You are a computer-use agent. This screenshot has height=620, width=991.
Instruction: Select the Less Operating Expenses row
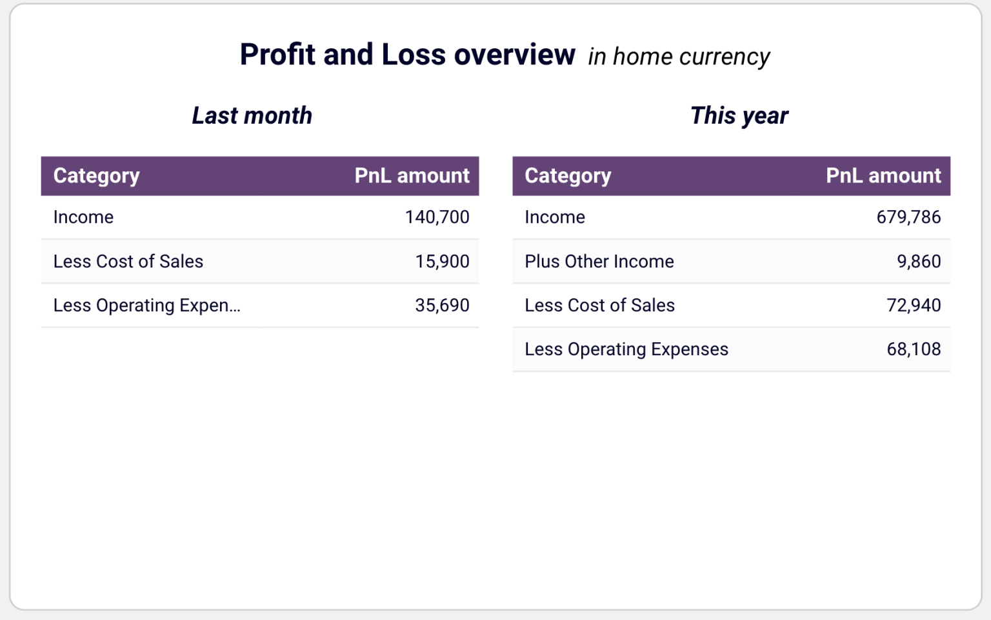[626, 349]
